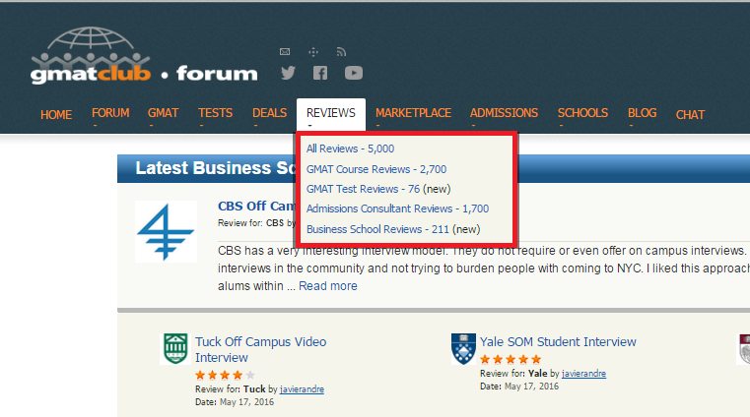Click the Tuck review star rating
The image size is (750, 417).
pos(225,375)
